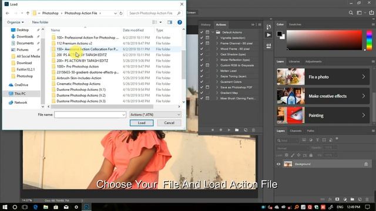376x211 pixels.
Task: Open the History panel dock icon
Action: point(268,26)
